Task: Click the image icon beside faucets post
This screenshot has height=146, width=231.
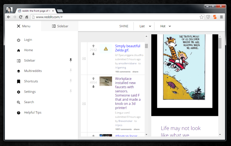Action: click(x=84, y=104)
